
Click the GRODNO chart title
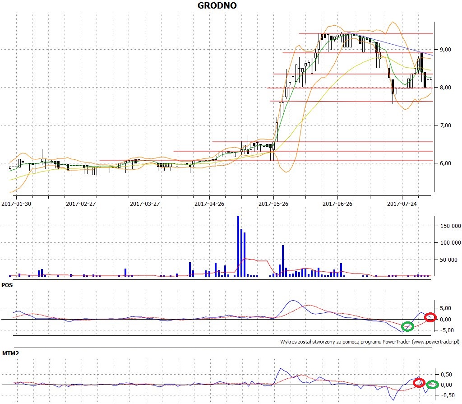[x=217, y=5]
